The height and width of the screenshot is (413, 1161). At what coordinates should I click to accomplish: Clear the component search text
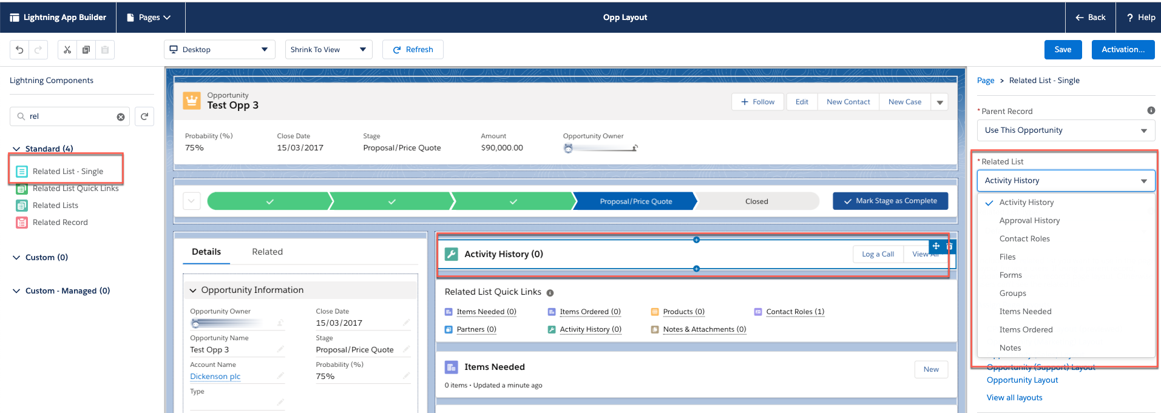[121, 116]
